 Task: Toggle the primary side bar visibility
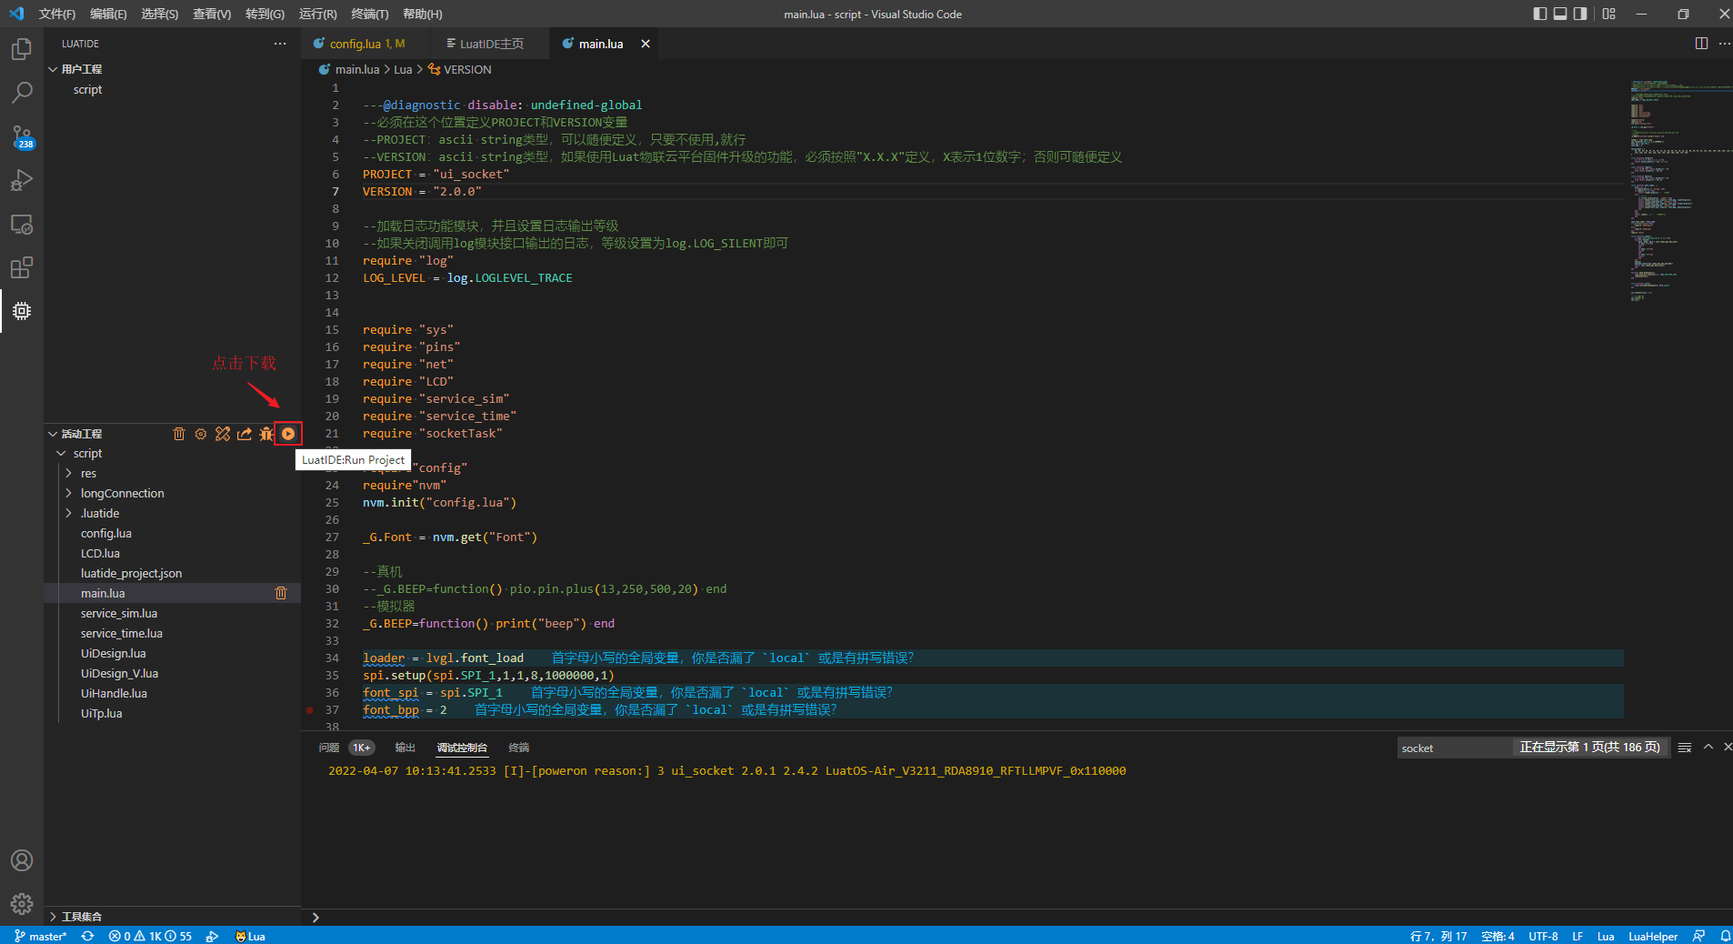[1539, 14]
